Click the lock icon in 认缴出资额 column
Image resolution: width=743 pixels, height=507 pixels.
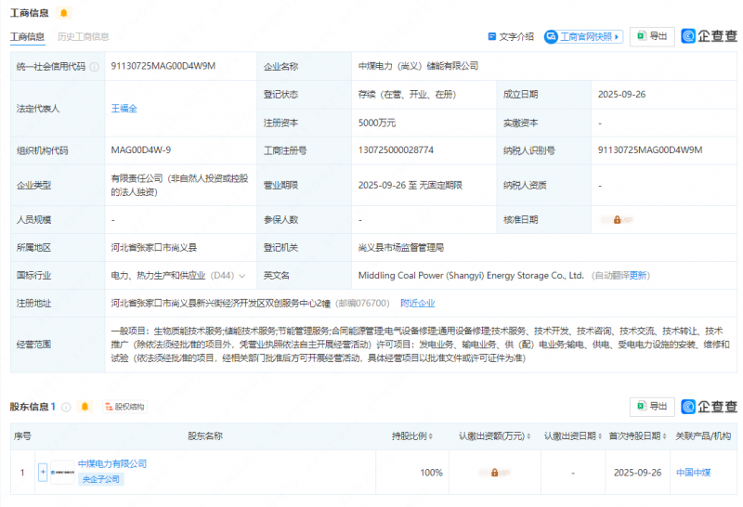(494, 473)
